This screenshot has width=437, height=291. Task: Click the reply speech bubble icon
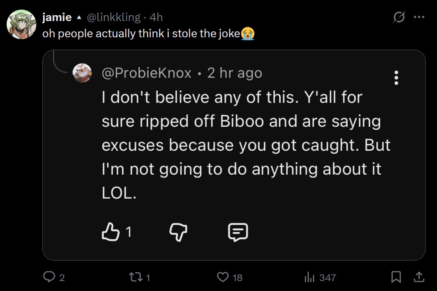coord(49,277)
